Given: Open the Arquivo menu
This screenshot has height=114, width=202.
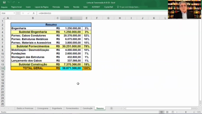Looking at the screenshot, I should pos(4,7).
